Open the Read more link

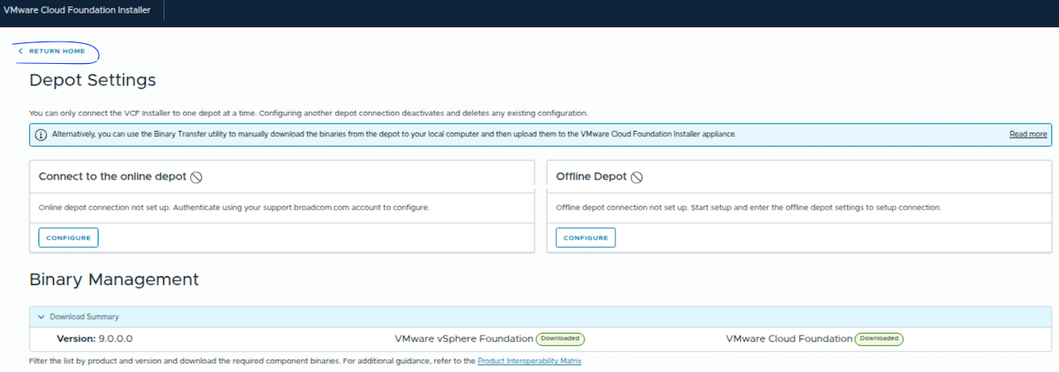pyautogui.click(x=1028, y=134)
